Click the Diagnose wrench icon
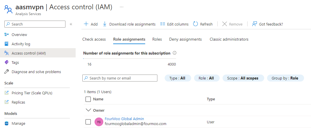 click(x=6, y=72)
